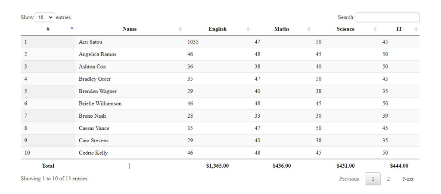
Task: Sort by Science column header
Action: (x=345, y=29)
